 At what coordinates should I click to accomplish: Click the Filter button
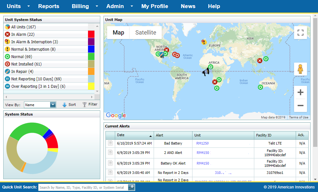90,105
